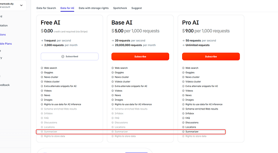Click check icon beside Pro AI Summarizer
278x153 pixels.
tap(183, 132)
